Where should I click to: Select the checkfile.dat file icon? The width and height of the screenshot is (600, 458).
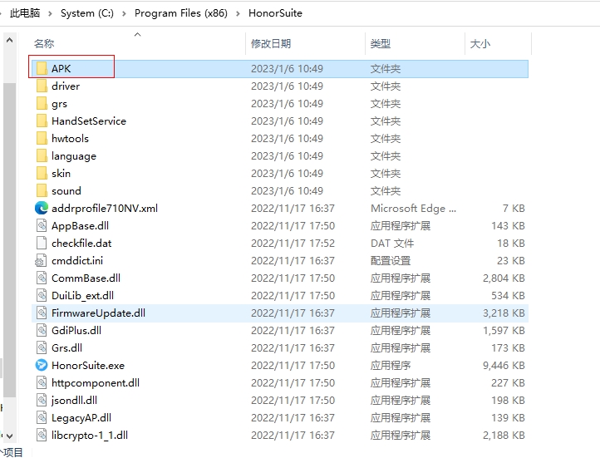point(42,243)
